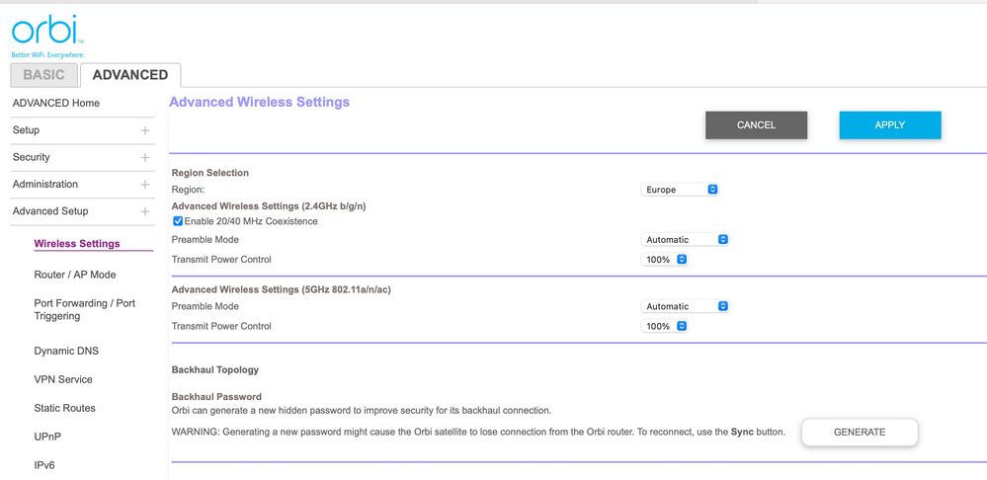Switch to the BASIC tab
987x480 pixels.
point(43,75)
